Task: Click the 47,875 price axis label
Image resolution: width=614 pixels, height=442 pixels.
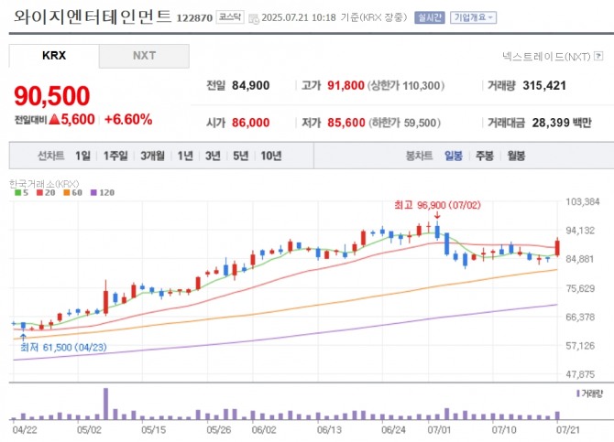Action: (x=580, y=374)
